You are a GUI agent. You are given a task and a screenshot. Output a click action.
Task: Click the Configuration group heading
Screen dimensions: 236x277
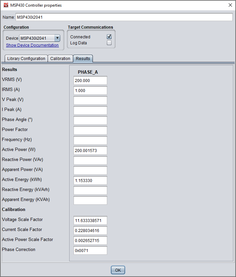pyautogui.click(x=16, y=27)
